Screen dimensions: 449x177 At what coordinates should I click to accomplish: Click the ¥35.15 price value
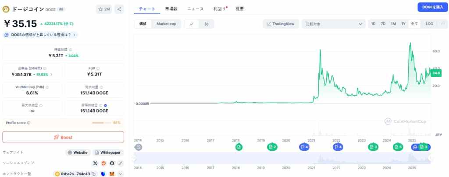(x=20, y=24)
